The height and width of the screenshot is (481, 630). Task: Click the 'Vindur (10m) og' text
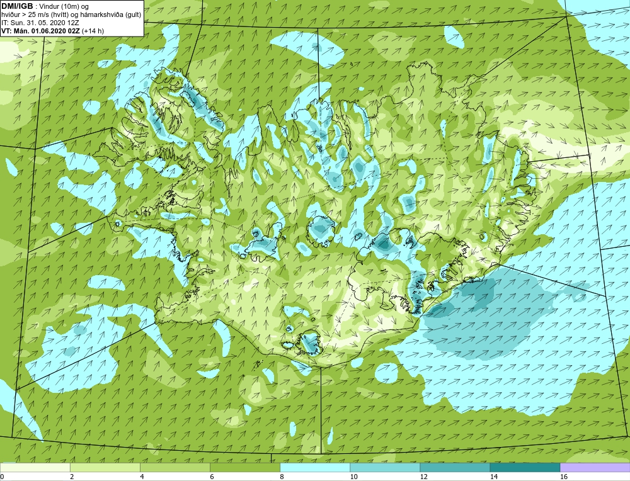click(65, 6)
